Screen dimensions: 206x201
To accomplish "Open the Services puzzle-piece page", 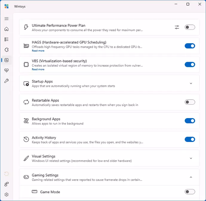I will coord(7,50).
